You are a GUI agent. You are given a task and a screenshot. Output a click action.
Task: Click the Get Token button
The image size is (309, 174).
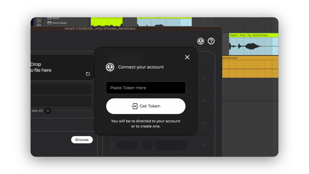click(x=146, y=106)
